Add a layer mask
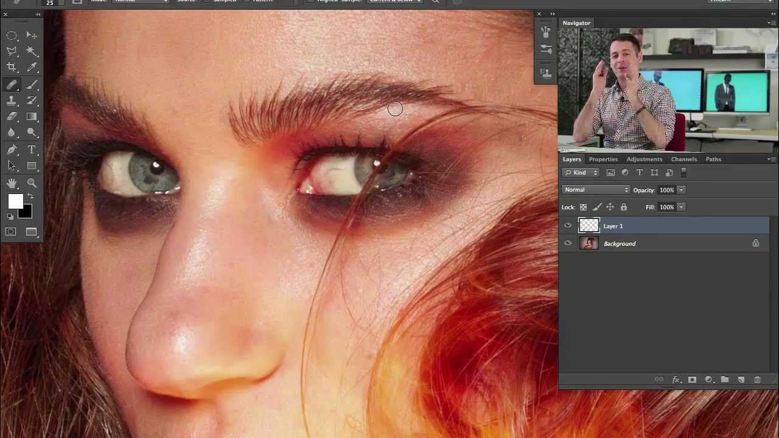This screenshot has height=438, width=779. 692,380
